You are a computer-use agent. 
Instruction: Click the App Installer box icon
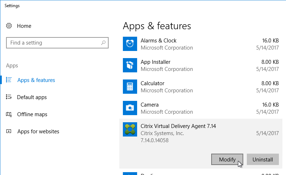click(130, 65)
